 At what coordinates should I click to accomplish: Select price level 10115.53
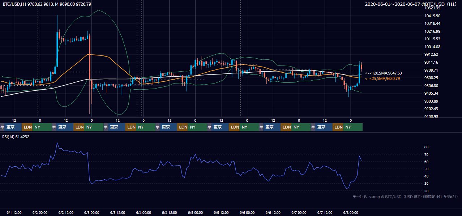pos(433,39)
